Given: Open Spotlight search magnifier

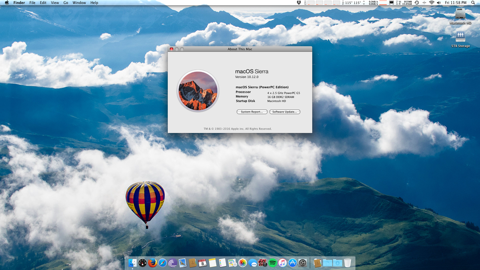Looking at the screenshot, I should [473, 2].
